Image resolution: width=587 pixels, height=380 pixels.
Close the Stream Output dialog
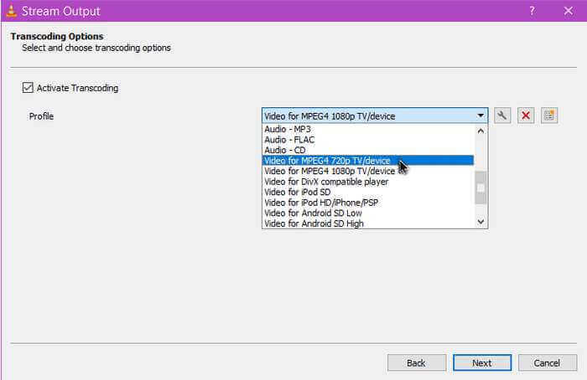click(569, 11)
